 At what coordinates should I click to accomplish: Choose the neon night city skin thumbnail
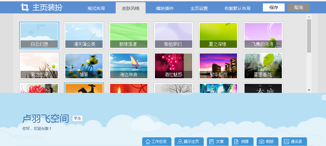[218, 88]
